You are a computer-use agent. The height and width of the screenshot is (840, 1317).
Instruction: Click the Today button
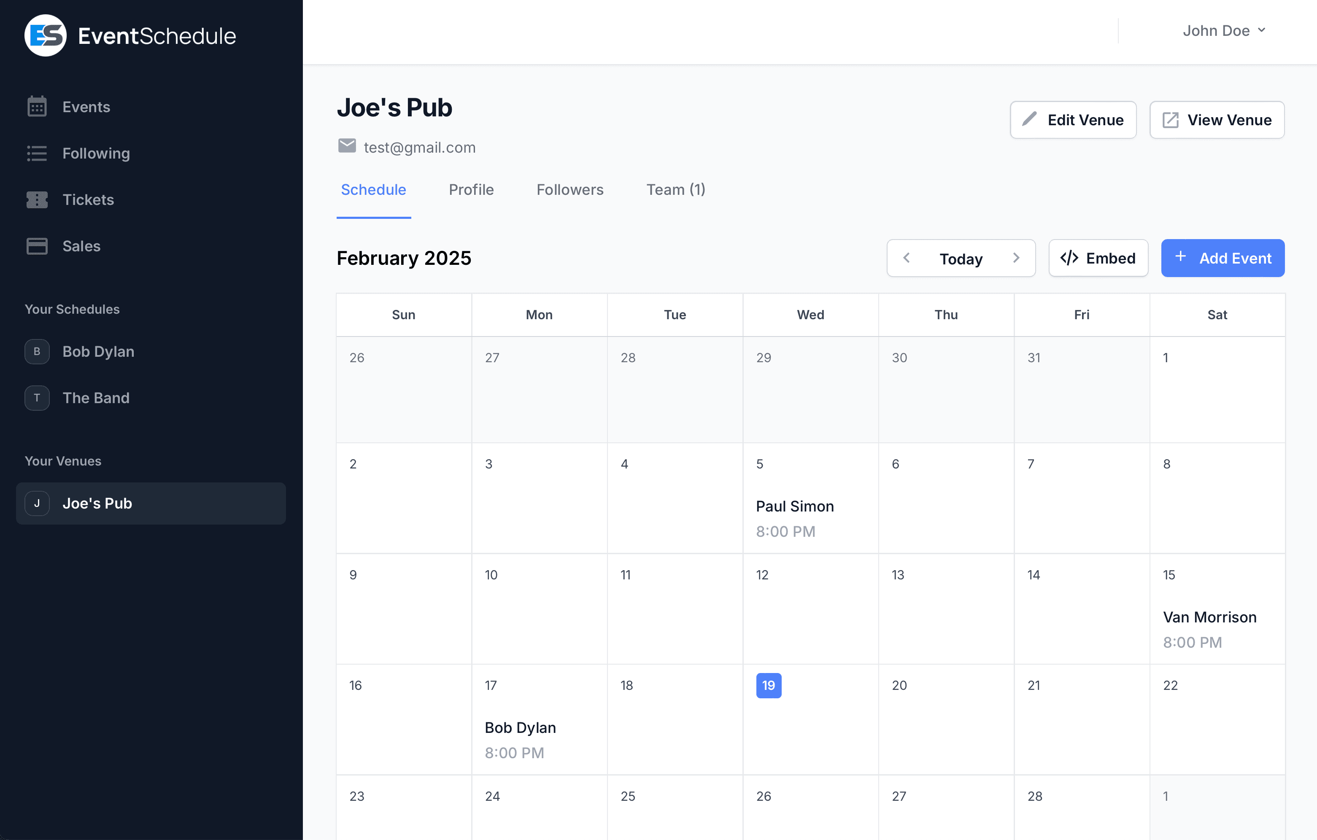click(961, 258)
